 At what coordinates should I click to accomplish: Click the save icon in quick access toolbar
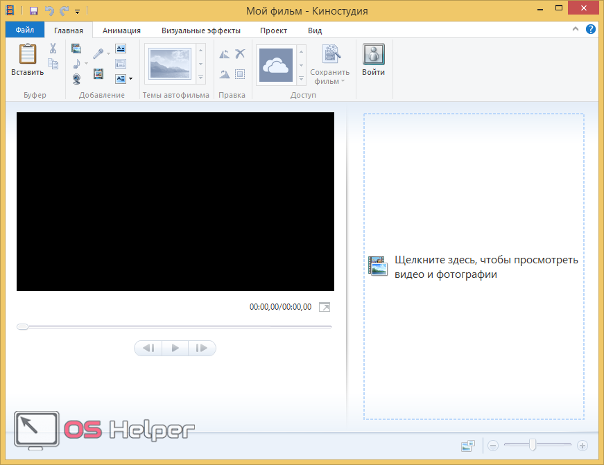[33, 11]
